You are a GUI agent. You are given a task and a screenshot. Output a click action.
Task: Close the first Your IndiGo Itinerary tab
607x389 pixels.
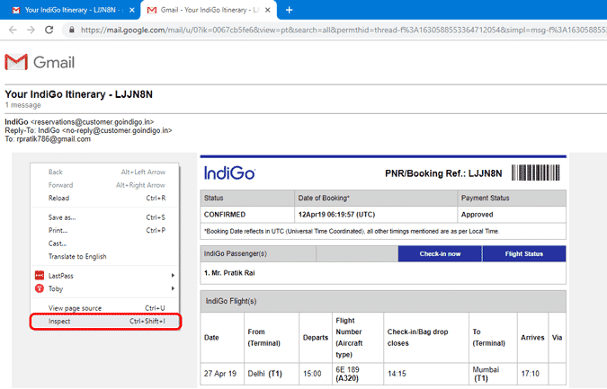pyautogui.click(x=131, y=9)
